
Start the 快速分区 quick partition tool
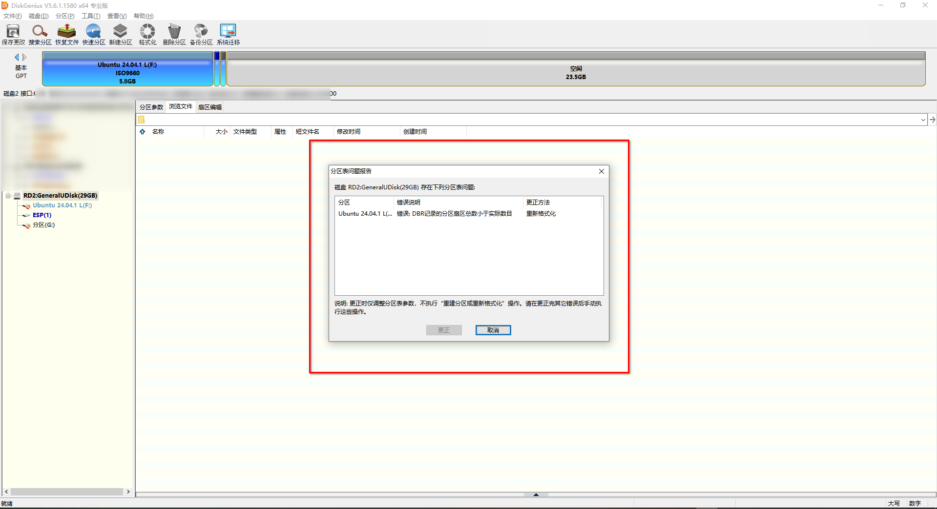pos(94,34)
